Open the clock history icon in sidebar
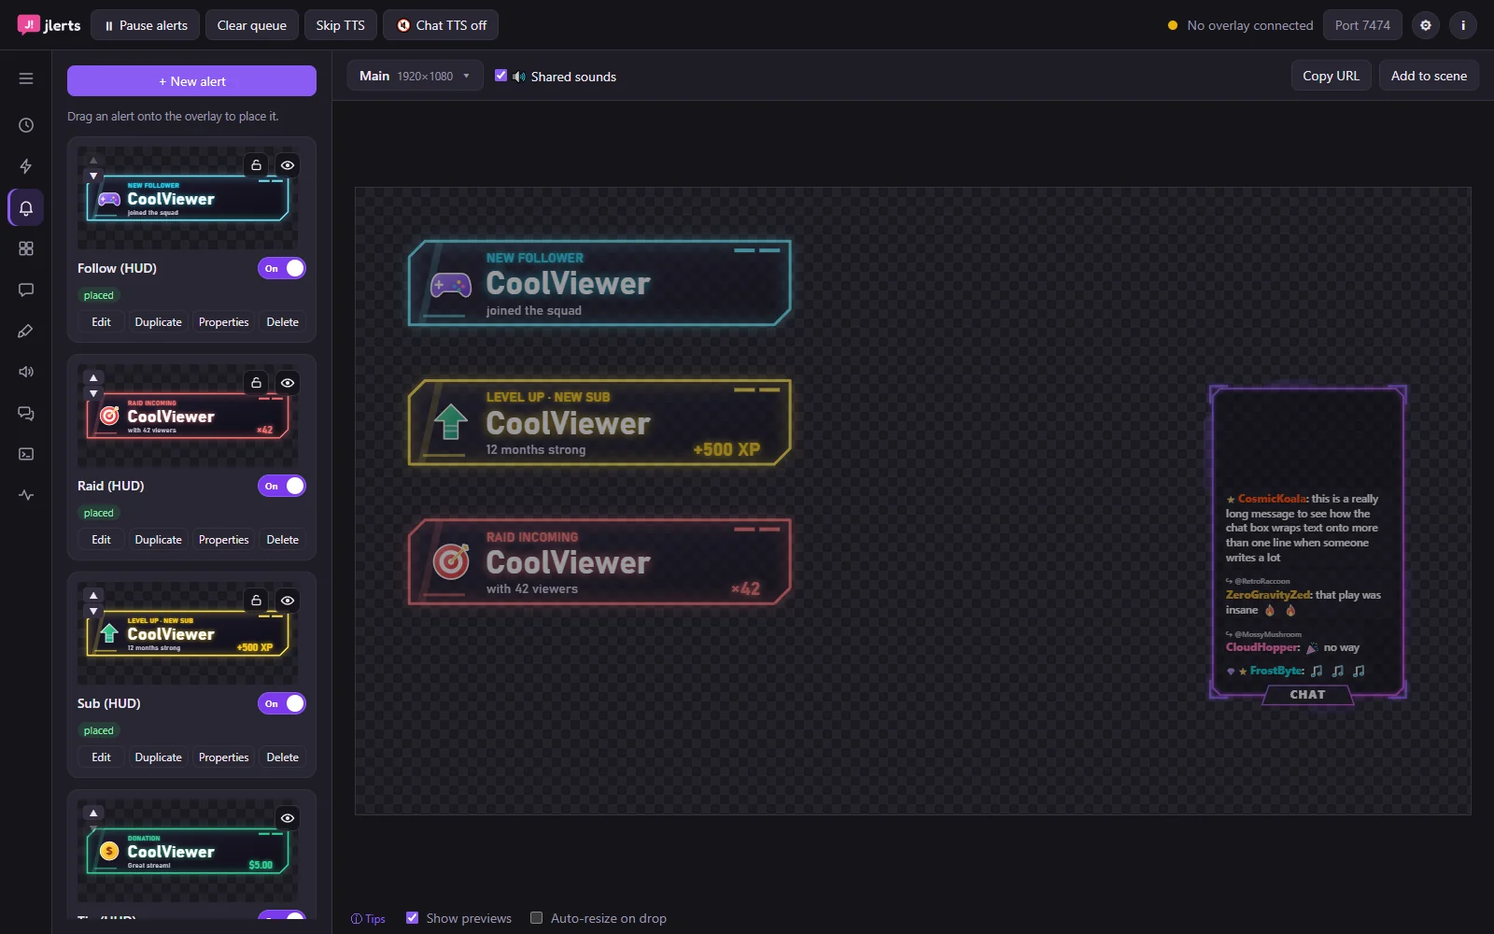 (26, 125)
